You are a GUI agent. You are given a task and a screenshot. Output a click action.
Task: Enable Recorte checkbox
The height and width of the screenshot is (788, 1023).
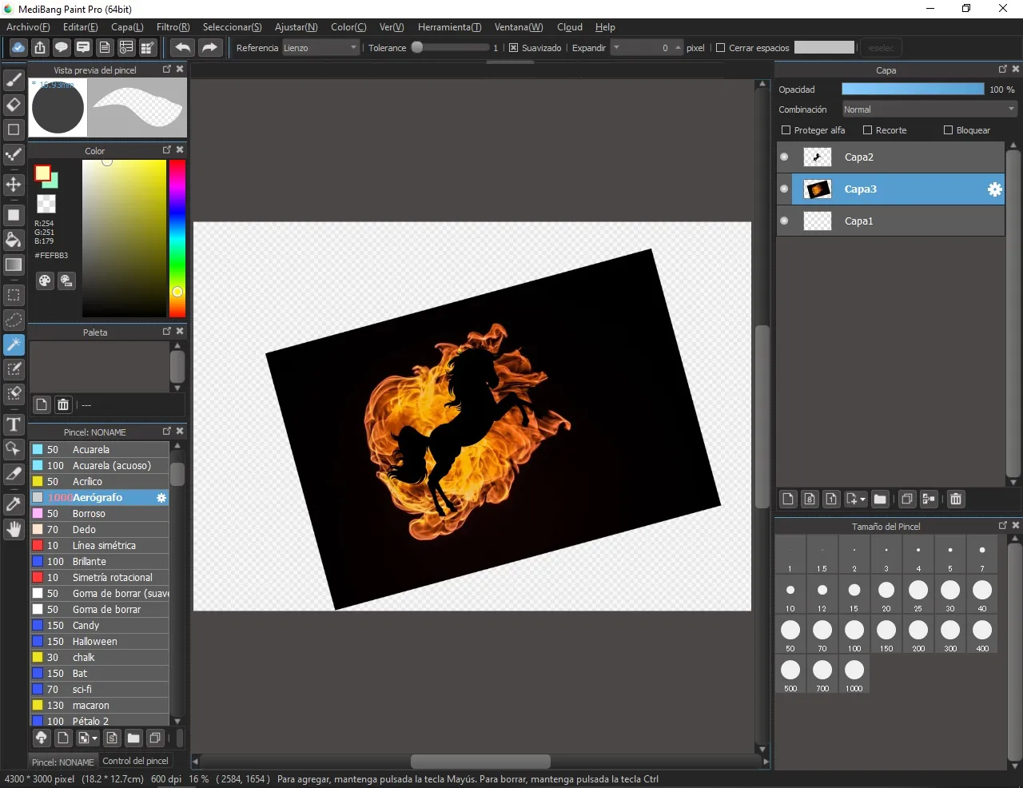point(867,130)
